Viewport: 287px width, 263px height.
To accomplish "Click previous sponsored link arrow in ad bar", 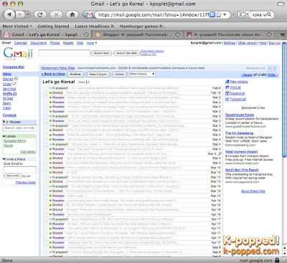I will point(270,68).
